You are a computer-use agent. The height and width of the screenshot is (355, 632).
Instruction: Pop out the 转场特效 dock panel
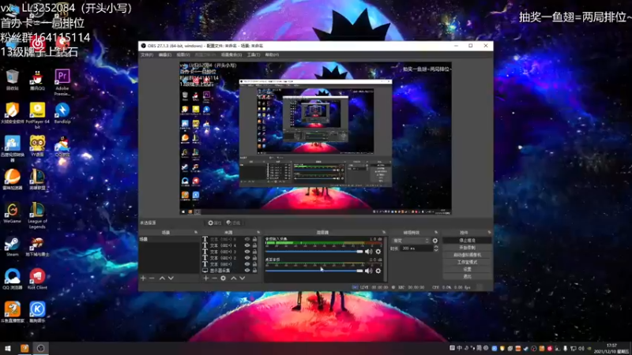(436, 232)
